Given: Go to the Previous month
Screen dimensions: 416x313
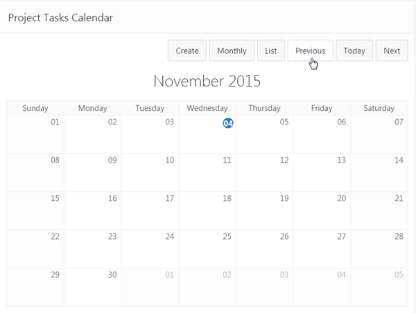Looking at the screenshot, I should coord(310,51).
